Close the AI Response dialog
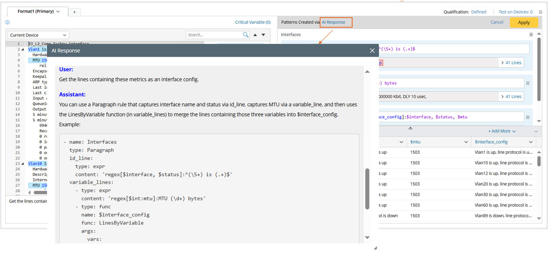 tap(372, 51)
